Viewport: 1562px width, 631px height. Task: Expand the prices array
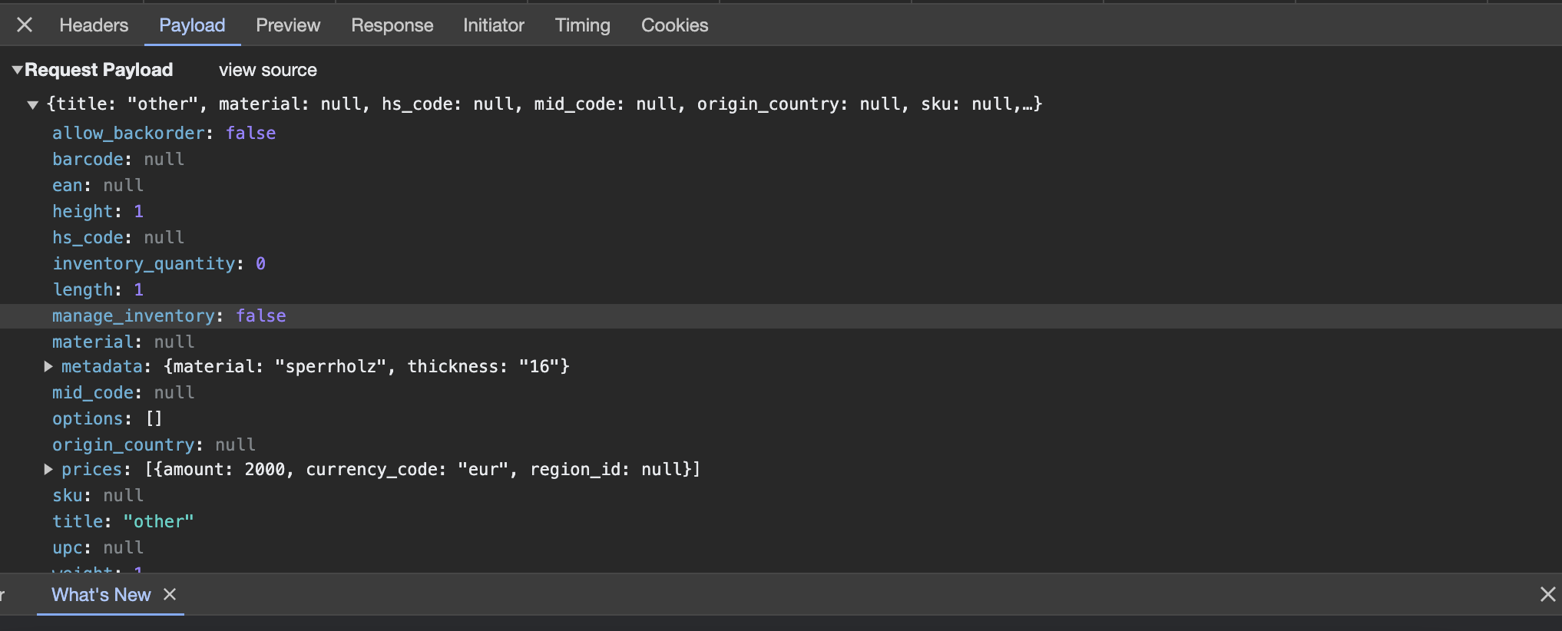pyautogui.click(x=48, y=469)
